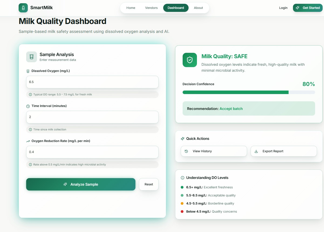
Task: Select the Dashboard nav tab
Action: (x=176, y=8)
